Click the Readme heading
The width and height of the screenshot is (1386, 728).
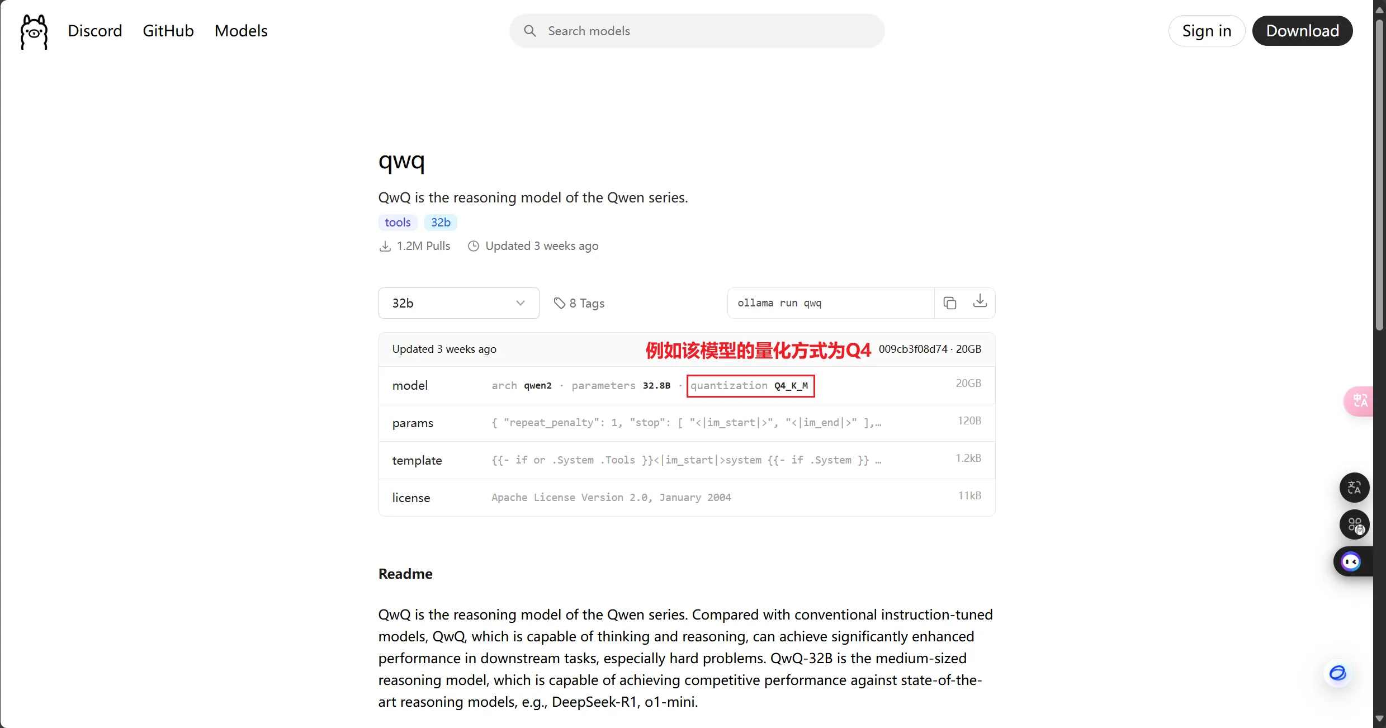[405, 574]
